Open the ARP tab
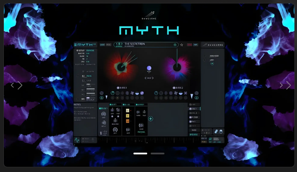Image resolution: width=297 pixels, height=172 pixels. click(x=194, y=104)
